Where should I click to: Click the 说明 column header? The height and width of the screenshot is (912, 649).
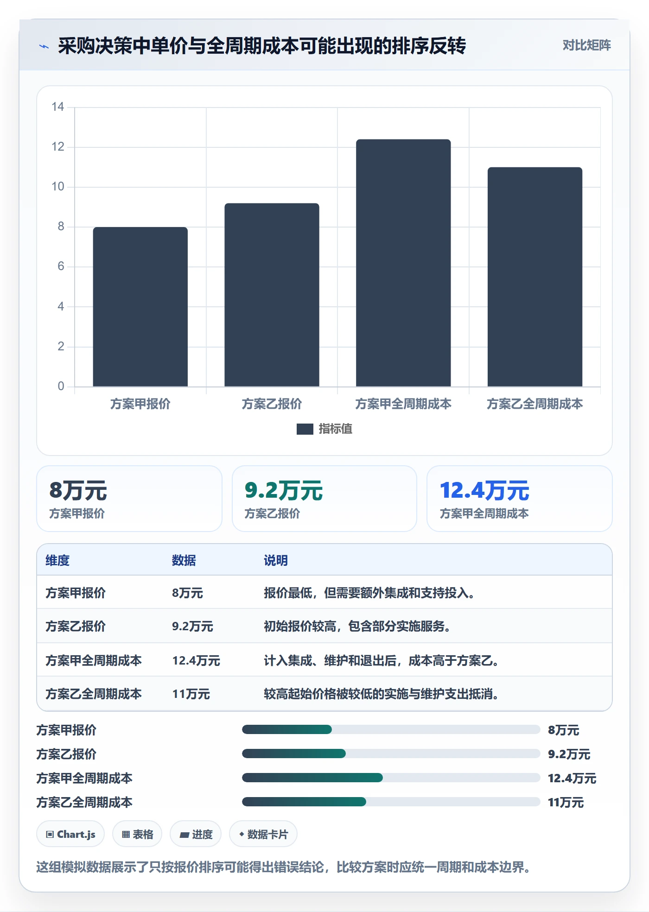point(276,560)
